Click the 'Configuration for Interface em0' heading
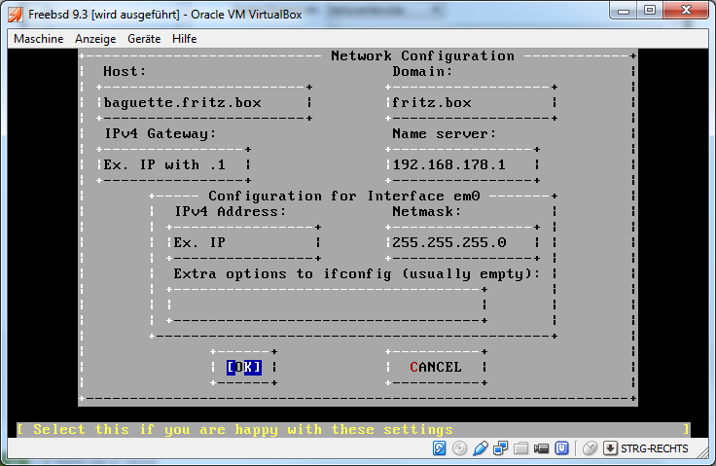716x466 pixels. click(344, 196)
